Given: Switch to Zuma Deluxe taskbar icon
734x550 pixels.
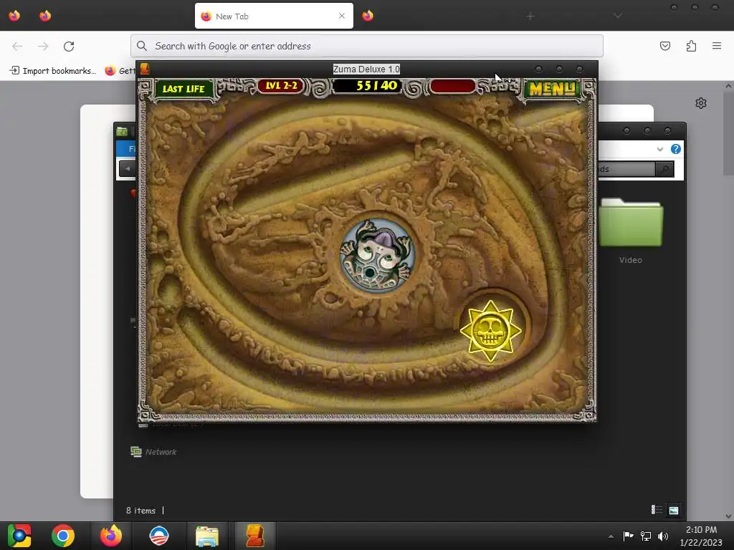Looking at the screenshot, I should click(254, 536).
